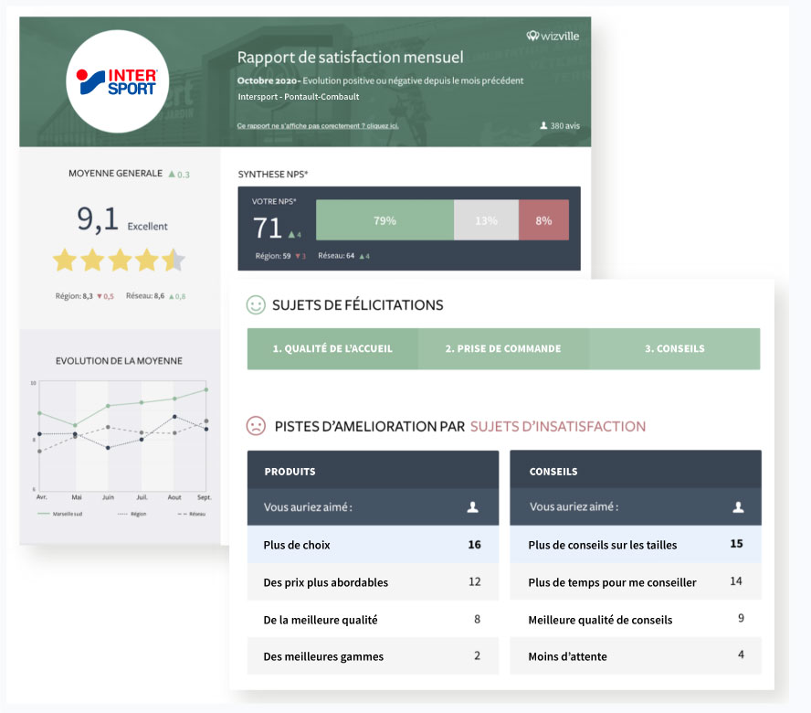This screenshot has height=713, width=811.
Task: Open the 'cliquez ici' report display link
Action: point(318,125)
